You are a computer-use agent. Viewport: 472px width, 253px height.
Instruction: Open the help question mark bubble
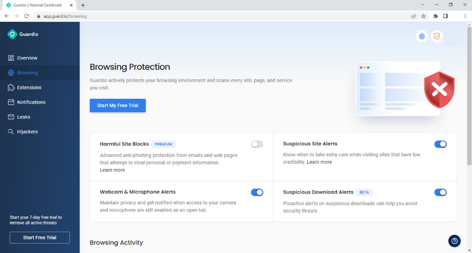click(x=454, y=241)
